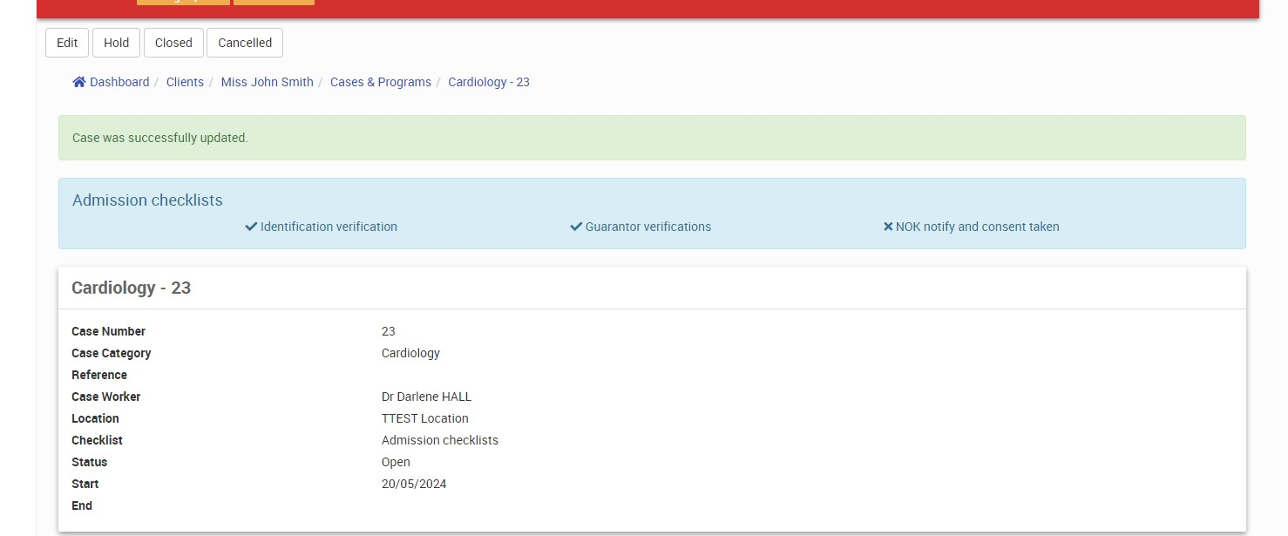
Task: Click the Status field label
Action: point(90,462)
